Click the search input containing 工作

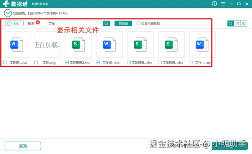click(x=75, y=23)
